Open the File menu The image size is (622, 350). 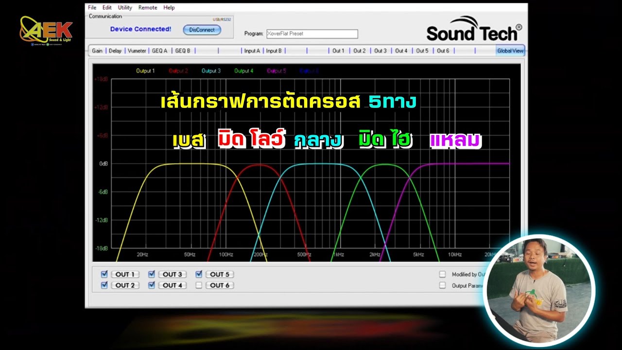click(92, 8)
